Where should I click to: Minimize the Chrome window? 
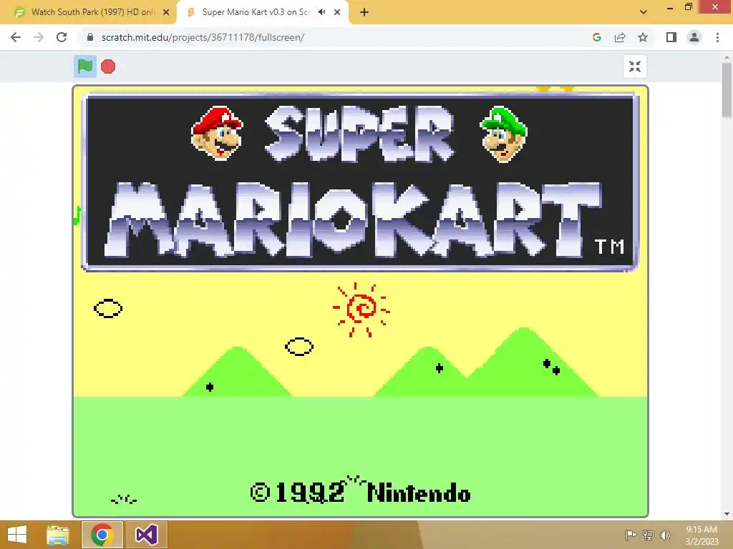pos(670,8)
